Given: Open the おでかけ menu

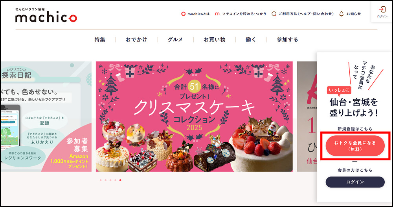Looking at the screenshot, I should (136, 40).
